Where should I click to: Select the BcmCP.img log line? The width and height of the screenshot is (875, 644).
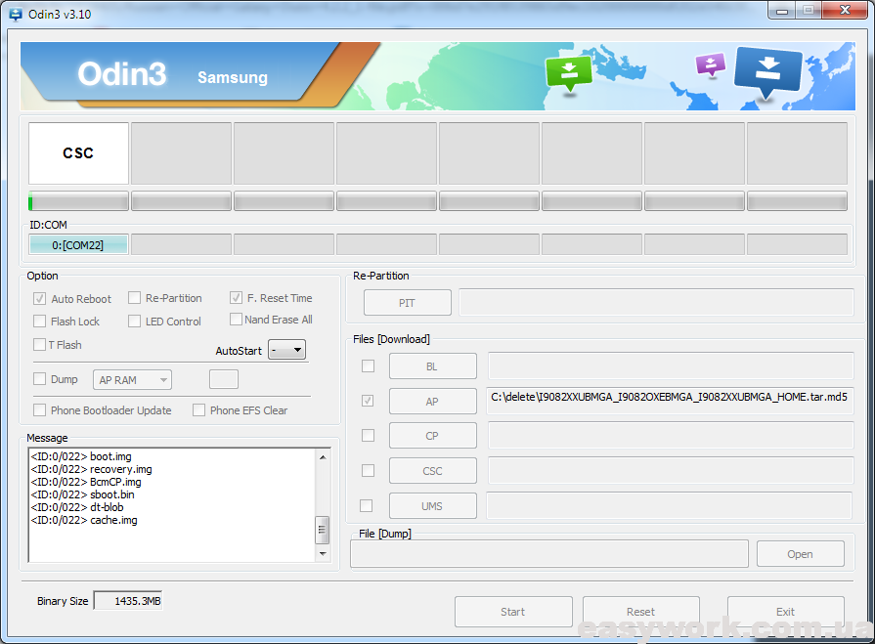(86, 482)
